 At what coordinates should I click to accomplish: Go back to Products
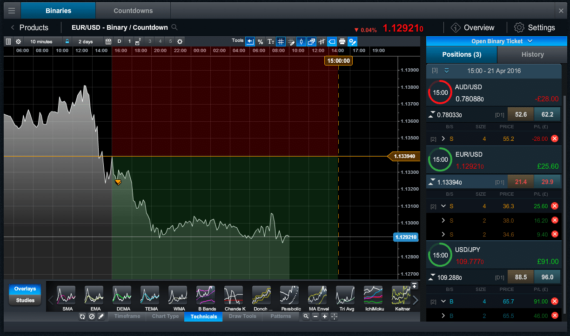(29, 27)
